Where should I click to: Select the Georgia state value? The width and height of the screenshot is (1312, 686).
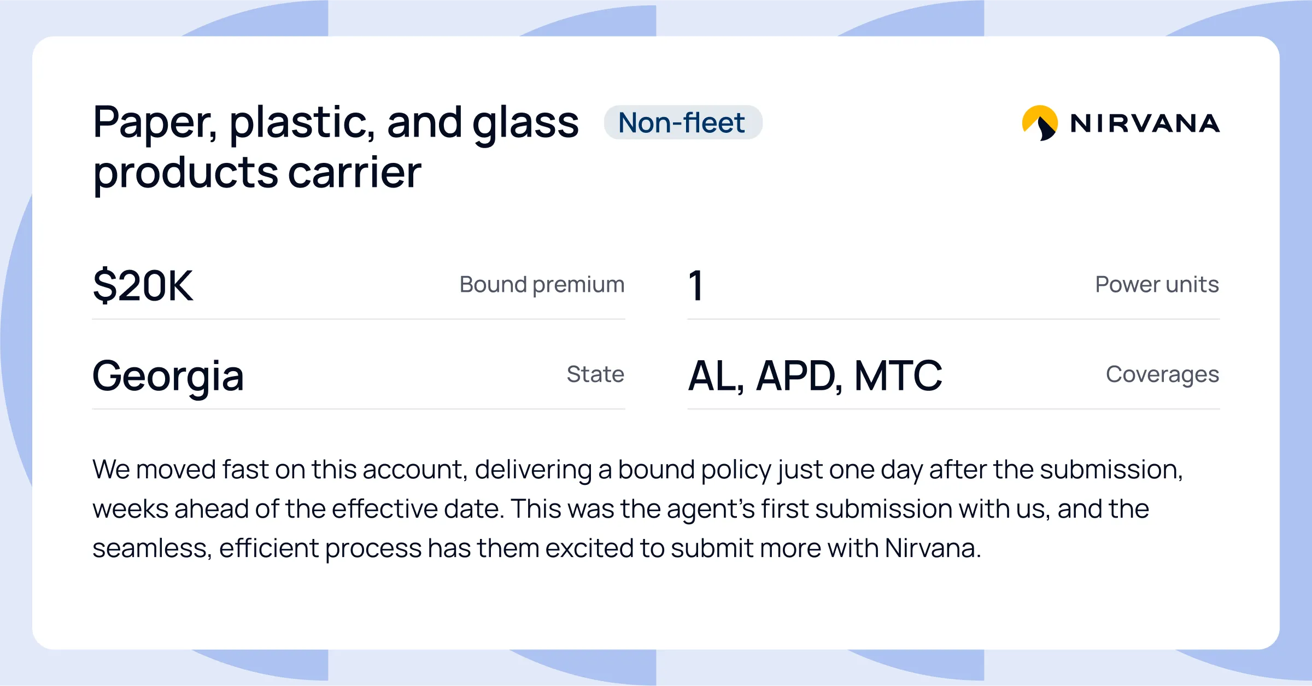tap(168, 377)
